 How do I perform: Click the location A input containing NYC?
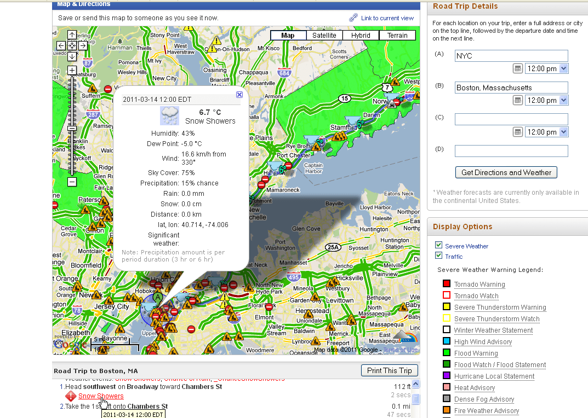511,56
